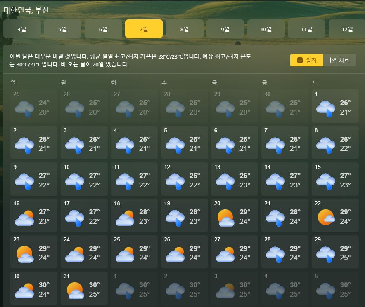The image size is (365, 307).
Task: Open the 10월 month tab
Action: (x=266, y=29)
